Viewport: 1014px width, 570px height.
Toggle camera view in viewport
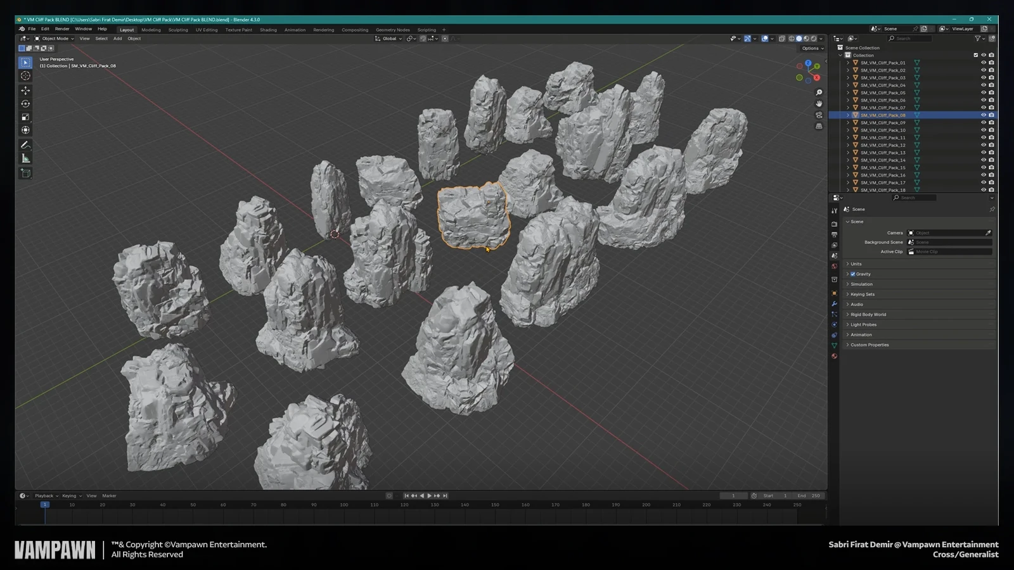(819, 115)
